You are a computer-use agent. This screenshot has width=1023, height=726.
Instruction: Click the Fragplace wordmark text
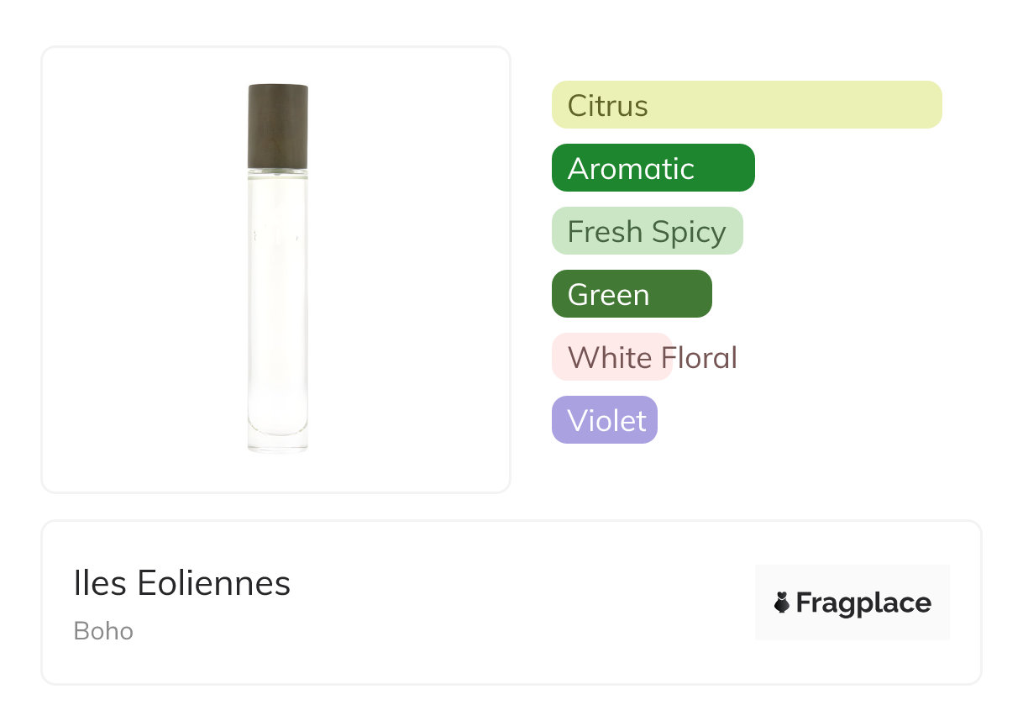point(863,603)
